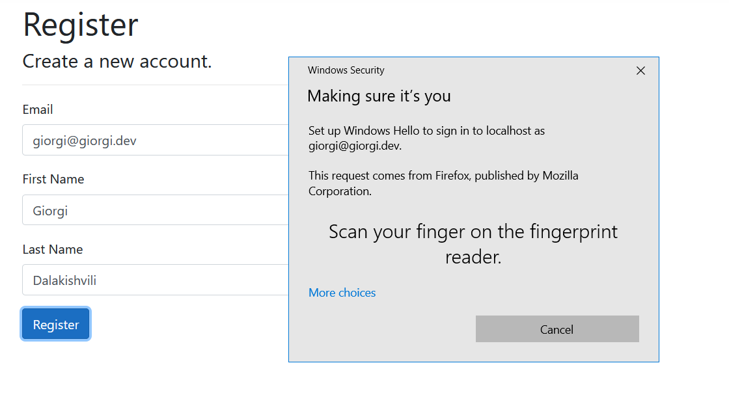
Task: Close the Windows Security dialog
Action: [x=640, y=71]
